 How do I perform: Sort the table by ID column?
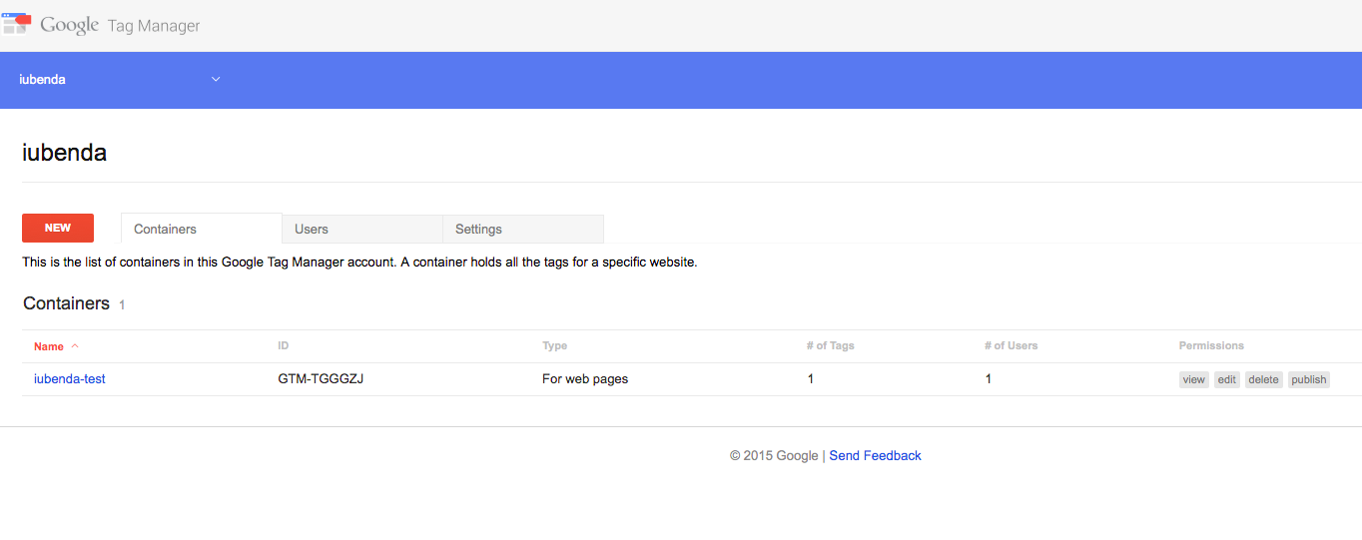[x=284, y=345]
